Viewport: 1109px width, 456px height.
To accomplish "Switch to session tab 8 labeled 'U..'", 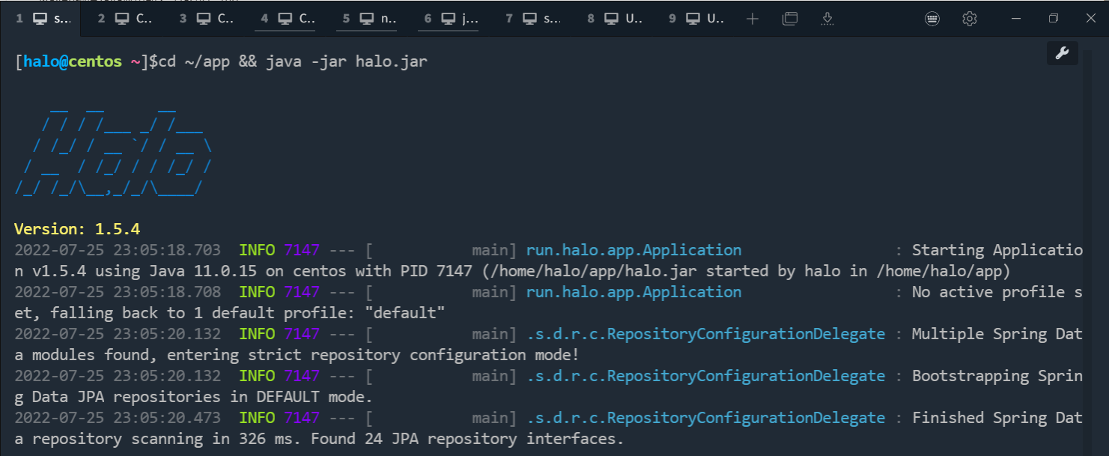I will (x=614, y=19).
